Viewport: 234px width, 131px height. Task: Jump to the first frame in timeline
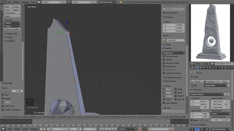[101, 129]
